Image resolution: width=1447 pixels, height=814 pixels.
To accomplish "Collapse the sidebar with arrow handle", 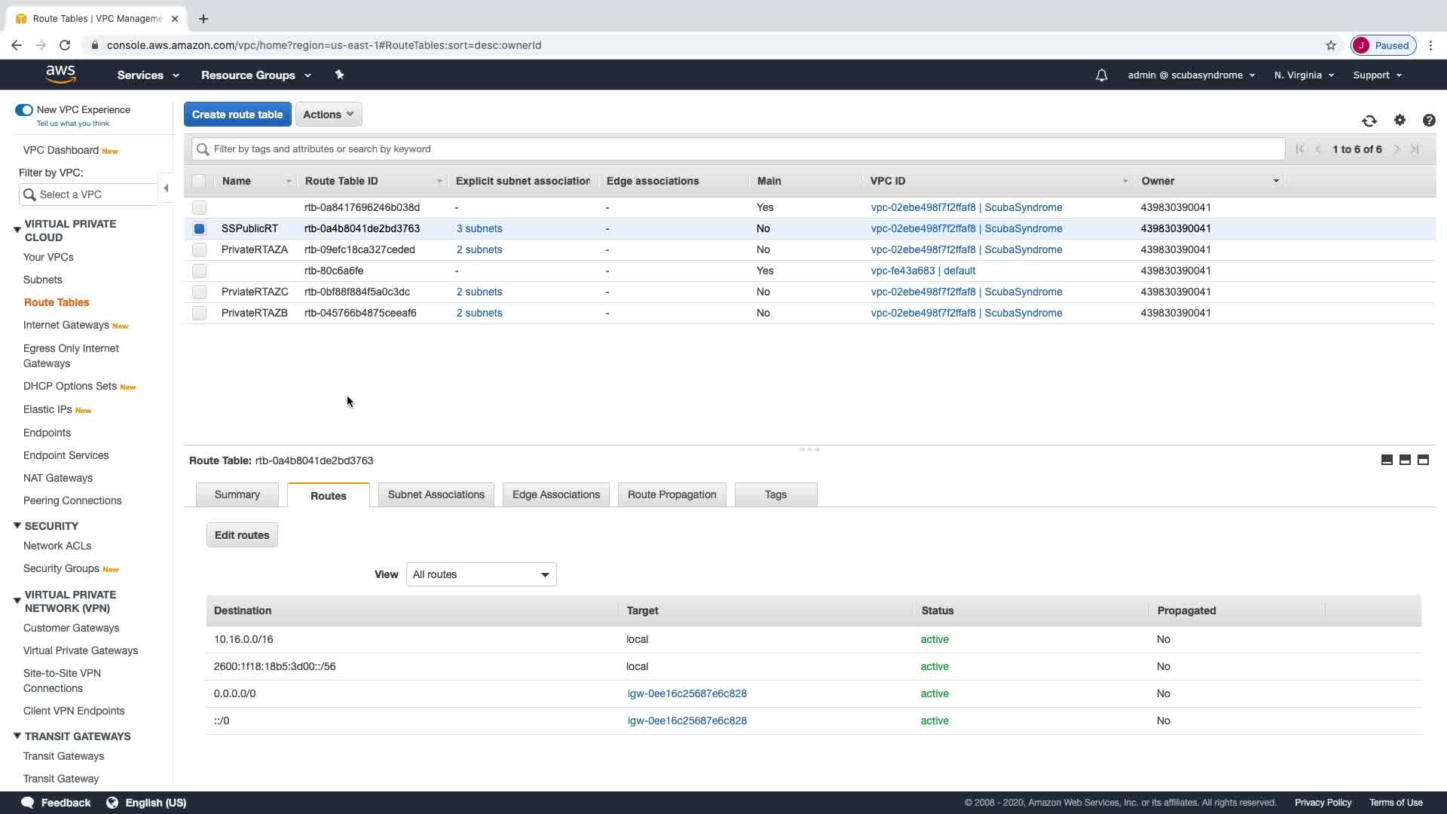I will tap(166, 188).
